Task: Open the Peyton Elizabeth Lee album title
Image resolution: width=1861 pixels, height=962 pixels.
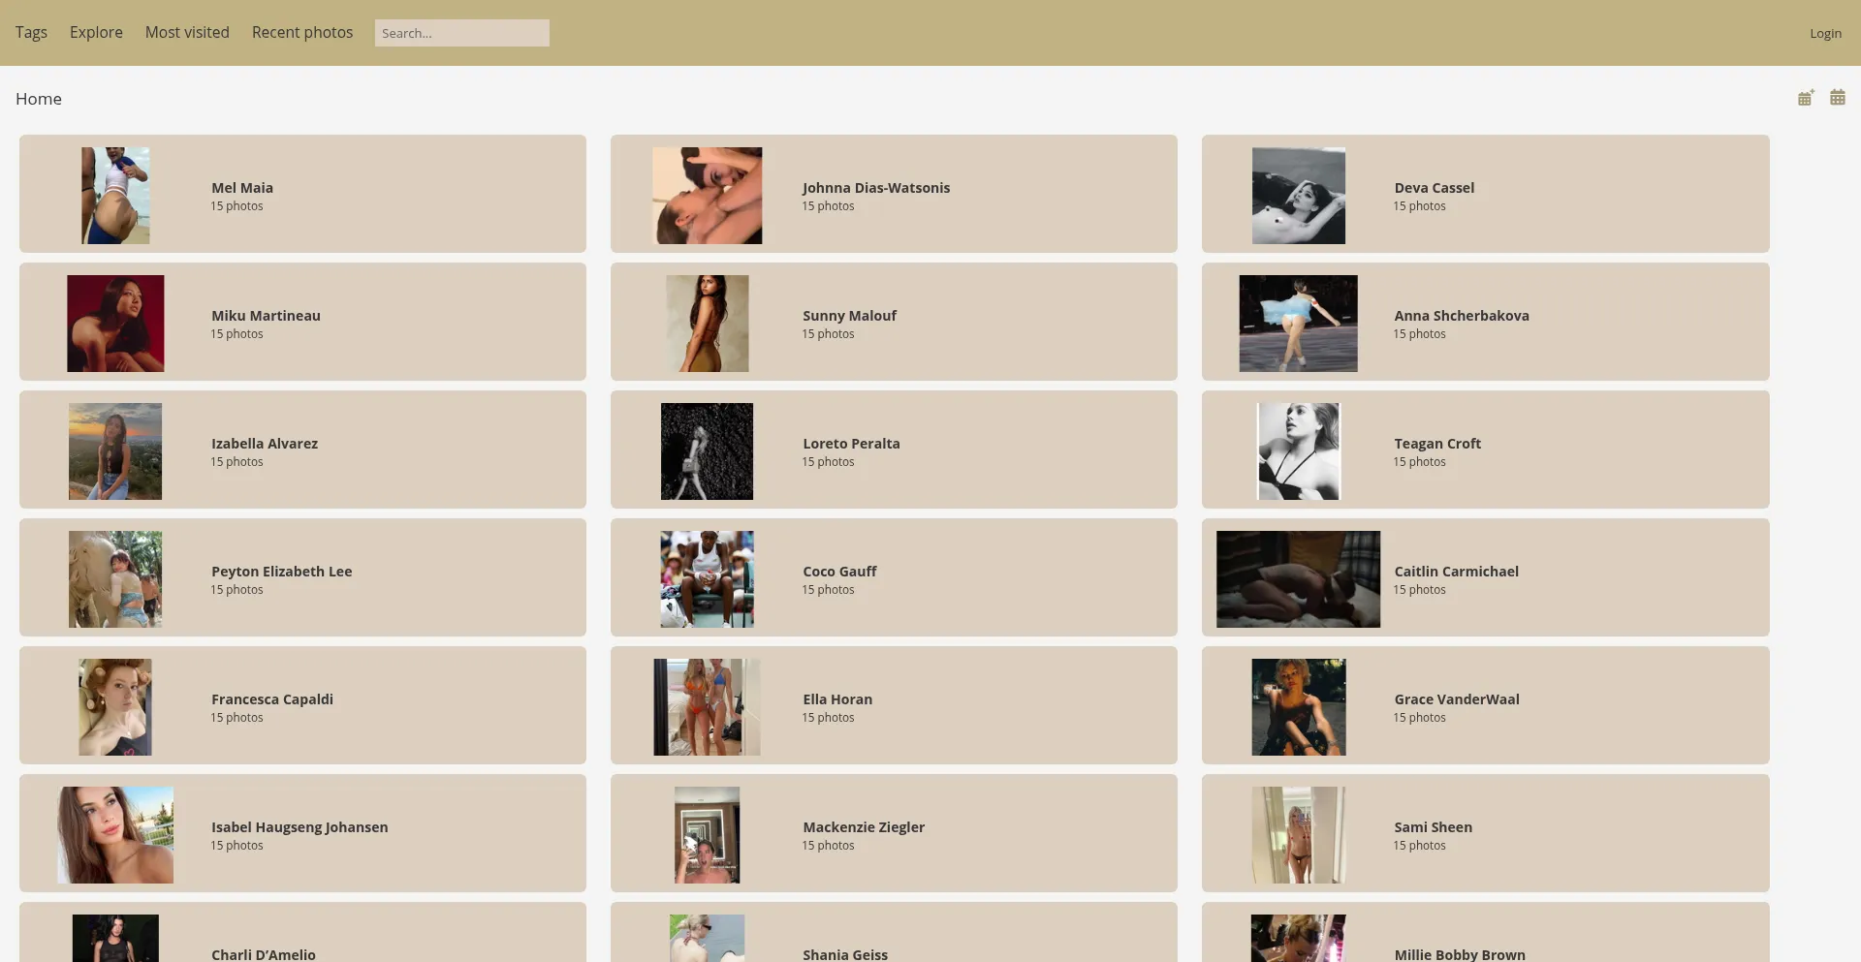Action: 282,572
